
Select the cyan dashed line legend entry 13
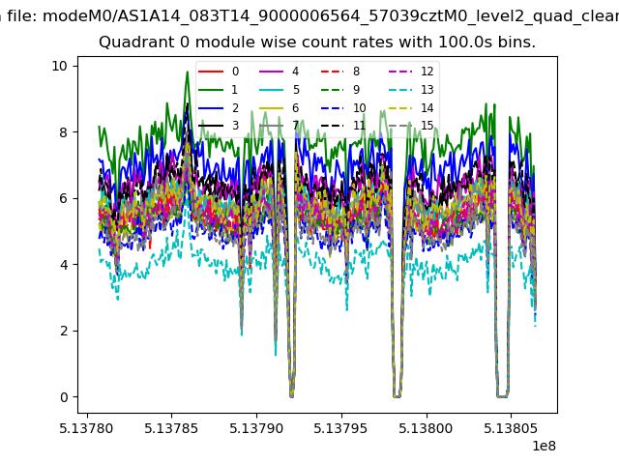pyautogui.click(x=398, y=90)
